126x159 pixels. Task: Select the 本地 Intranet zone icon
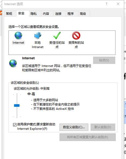38,36
